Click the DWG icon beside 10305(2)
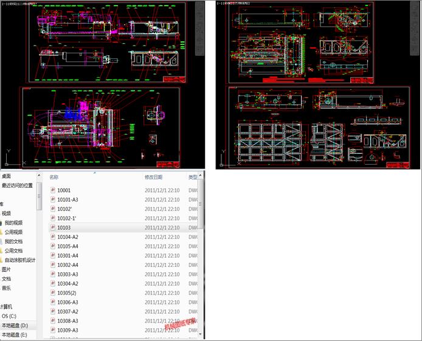Image resolution: width=422 pixels, height=341 pixels. point(53,292)
